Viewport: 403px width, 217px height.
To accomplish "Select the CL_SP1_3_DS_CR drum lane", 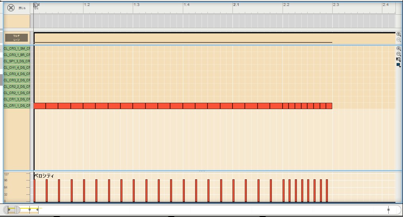I will tap(17, 61).
